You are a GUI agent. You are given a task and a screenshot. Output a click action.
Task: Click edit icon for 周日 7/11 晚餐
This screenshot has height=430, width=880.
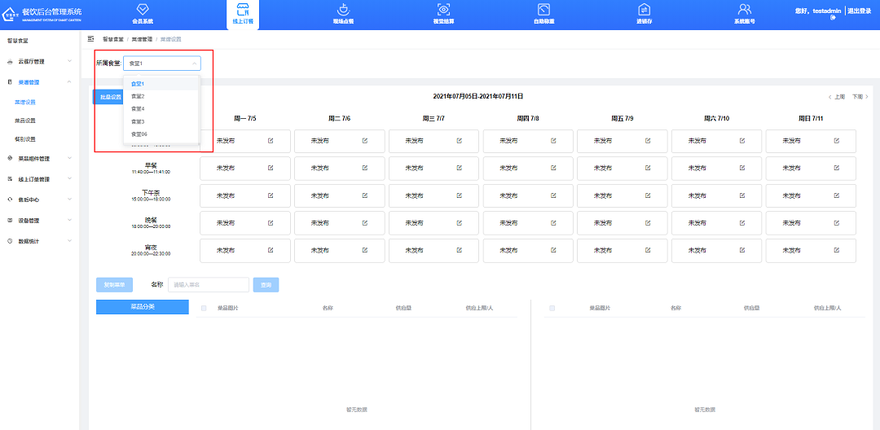click(837, 223)
